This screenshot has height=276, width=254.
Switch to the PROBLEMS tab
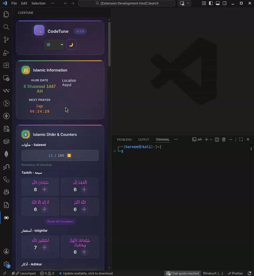coord(124,140)
